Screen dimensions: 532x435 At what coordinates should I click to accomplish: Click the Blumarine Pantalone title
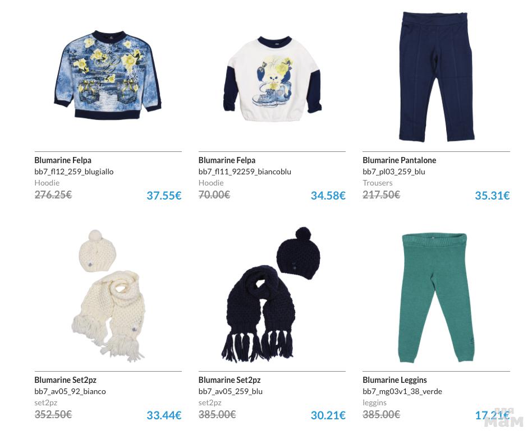coord(399,160)
